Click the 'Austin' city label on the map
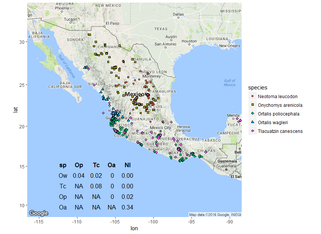The image size is (321, 234). pos(171,37)
